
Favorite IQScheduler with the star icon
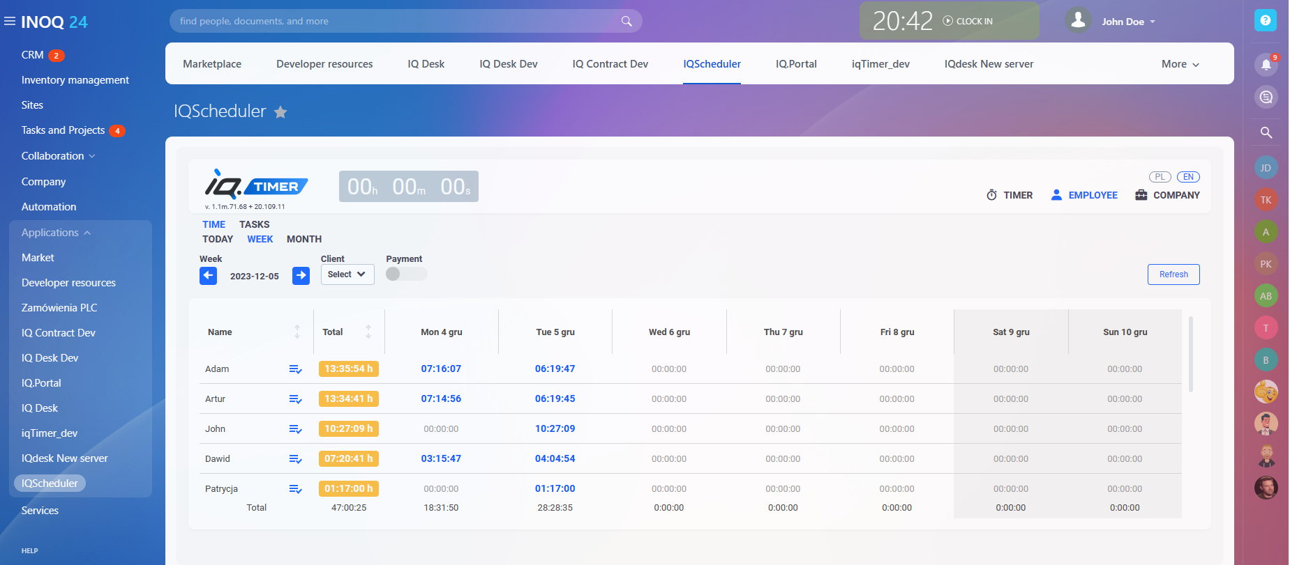click(x=280, y=112)
